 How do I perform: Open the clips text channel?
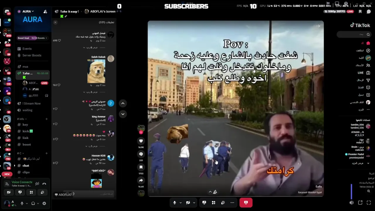coord(26,172)
